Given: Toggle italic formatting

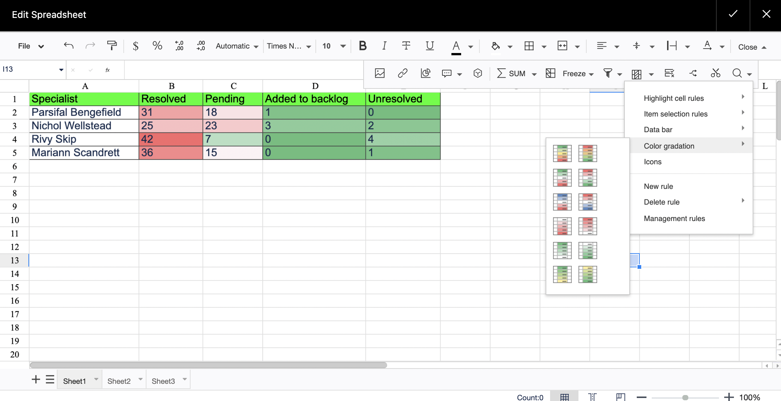Looking at the screenshot, I should click(x=384, y=46).
